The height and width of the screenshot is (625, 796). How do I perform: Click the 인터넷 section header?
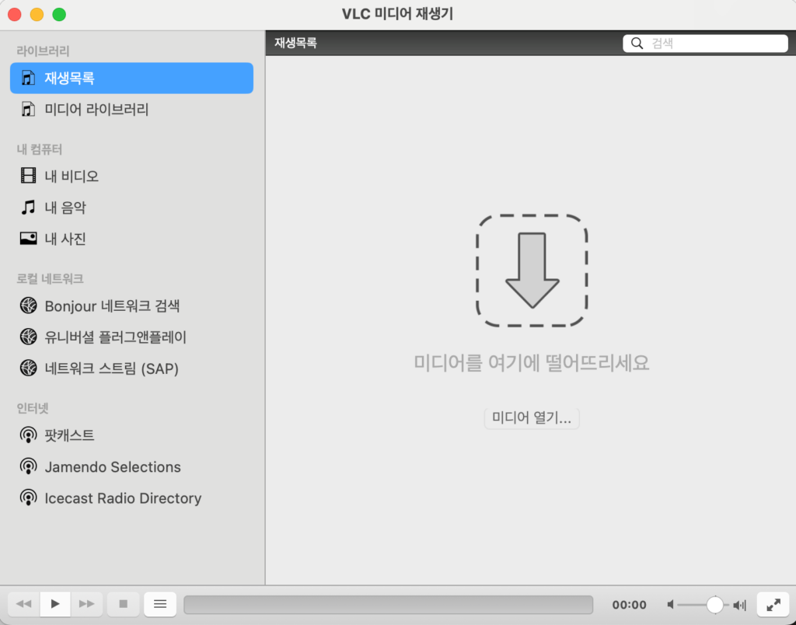pyautogui.click(x=33, y=407)
